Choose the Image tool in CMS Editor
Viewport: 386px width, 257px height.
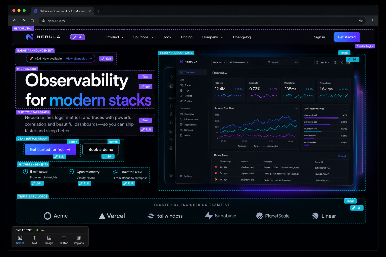[x=49, y=240]
